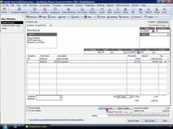Expand the Discount item code dropdown
Screen dimensions: 173x129
pos(55,62)
